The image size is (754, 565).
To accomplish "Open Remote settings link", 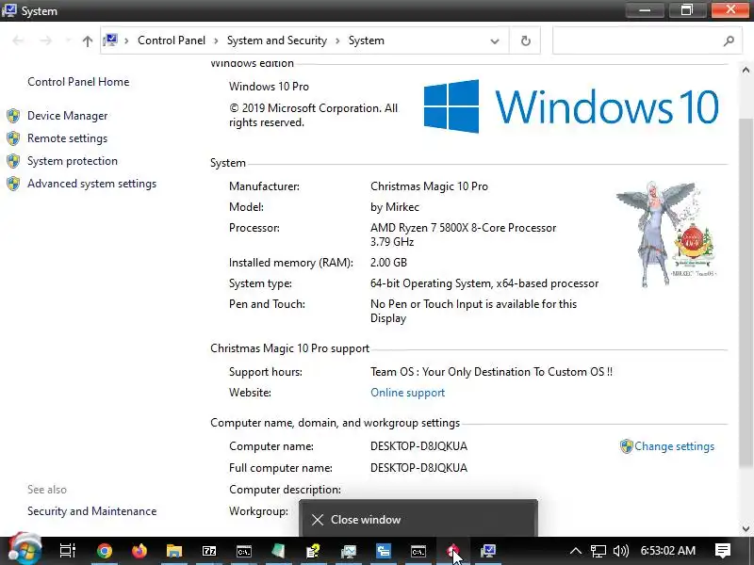I will coord(67,138).
